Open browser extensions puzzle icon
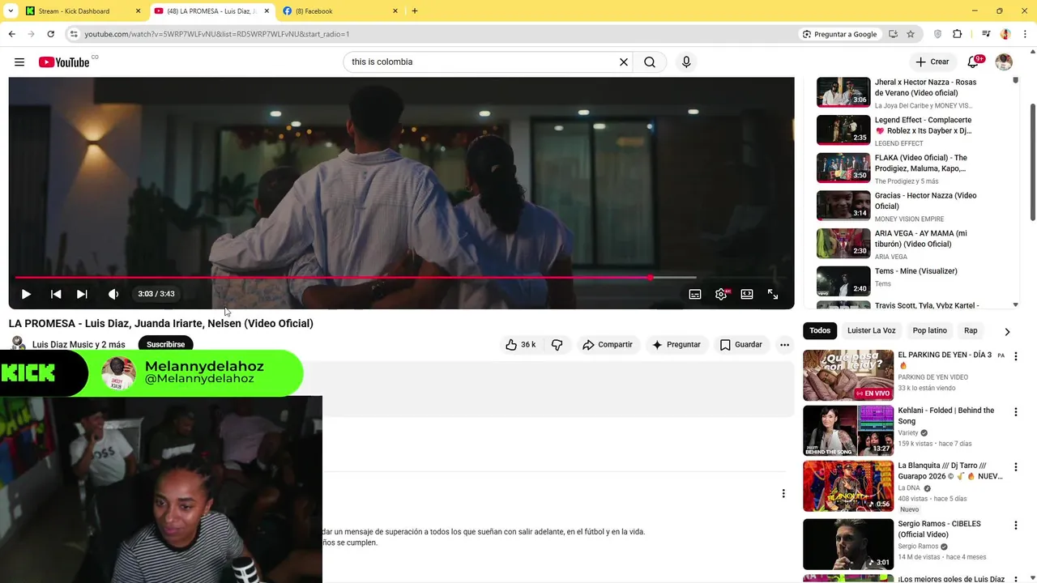The height and width of the screenshot is (583, 1037). [x=957, y=34]
